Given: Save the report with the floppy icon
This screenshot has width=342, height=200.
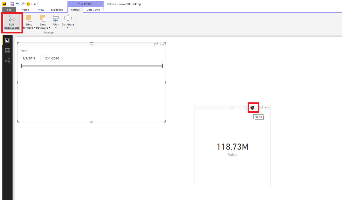Looking at the screenshot, I should pyautogui.click(x=12, y=4).
